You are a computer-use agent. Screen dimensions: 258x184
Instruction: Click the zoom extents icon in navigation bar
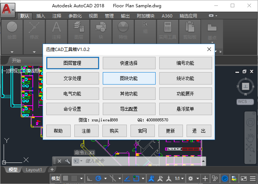(250, 148)
